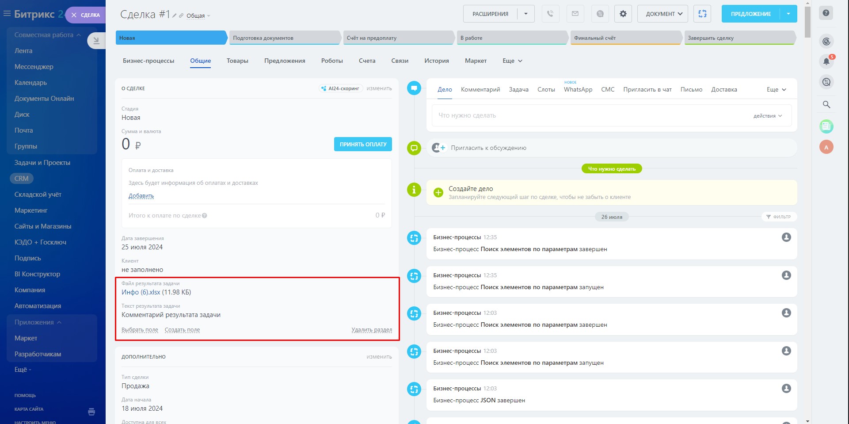Select the Комментарий tab in timeline

tap(480, 89)
